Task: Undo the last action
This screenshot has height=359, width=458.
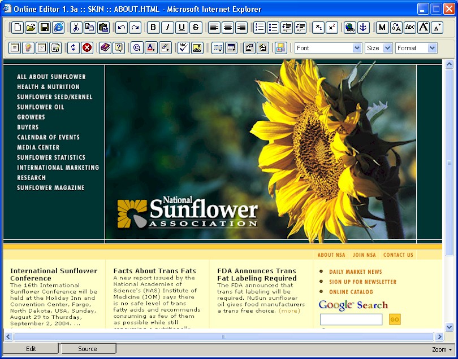Action: pos(122,28)
